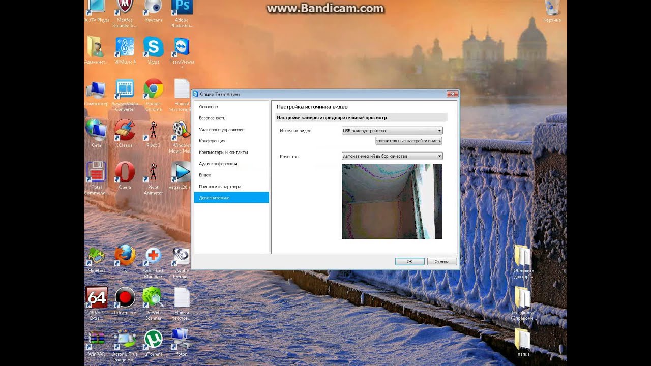Open the Корзина recycle bin
This screenshot has height=366, width=651.
click(x=552, y=11)
